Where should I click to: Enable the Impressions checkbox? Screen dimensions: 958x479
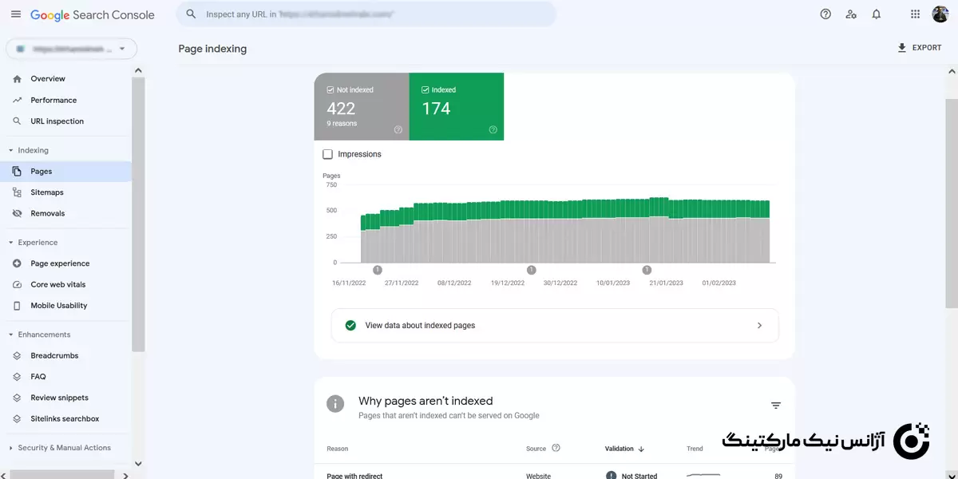pyautogui.click(x=328, y=154)
